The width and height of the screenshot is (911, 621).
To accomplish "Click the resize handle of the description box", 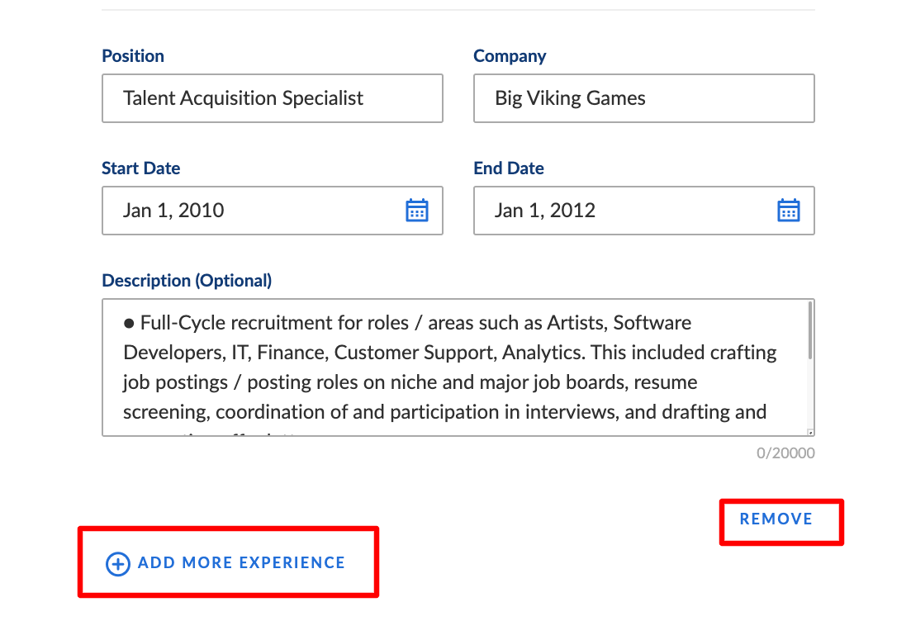I will coord(810,432).
